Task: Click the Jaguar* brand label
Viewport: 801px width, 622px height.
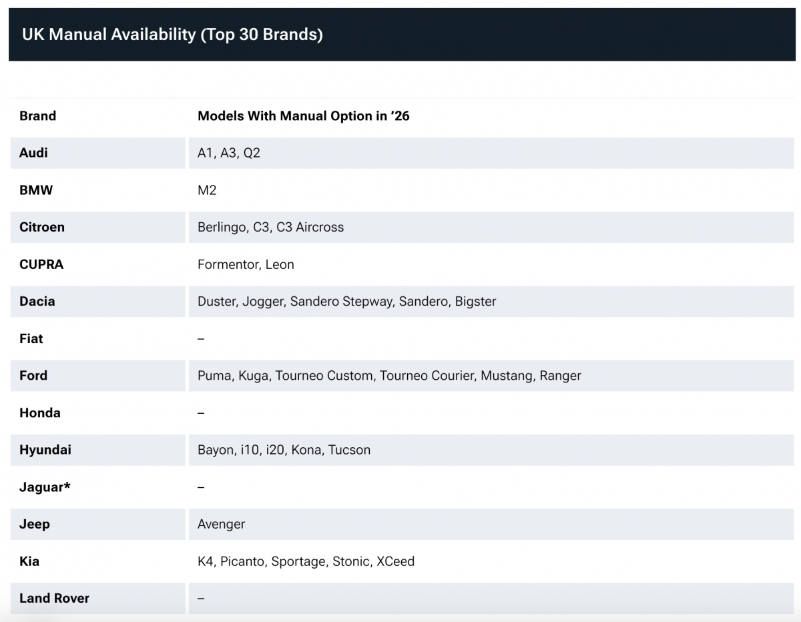Action: [45, 487]
